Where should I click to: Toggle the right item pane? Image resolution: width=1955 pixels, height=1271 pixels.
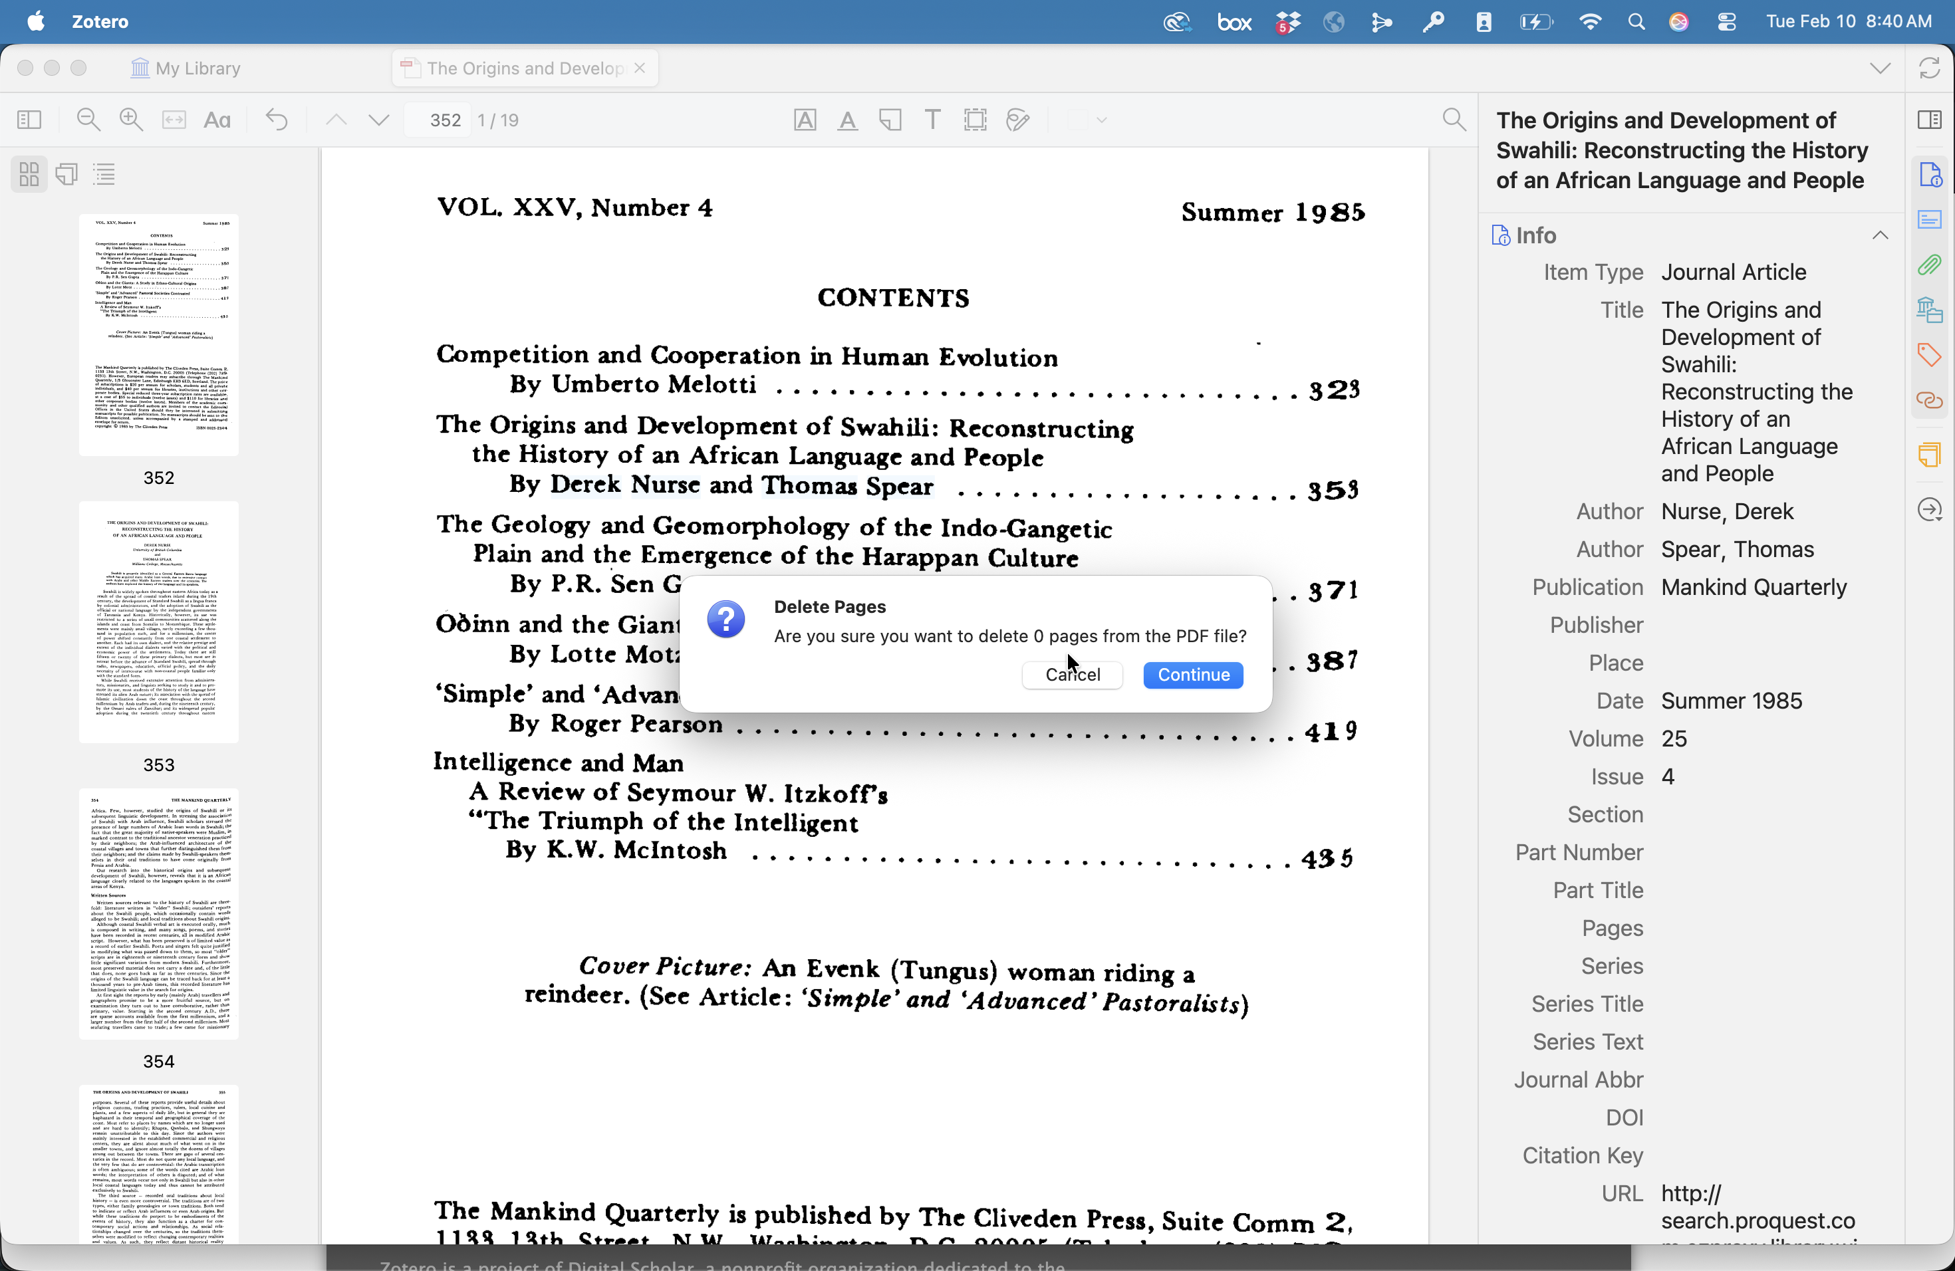click(1928, 120)
